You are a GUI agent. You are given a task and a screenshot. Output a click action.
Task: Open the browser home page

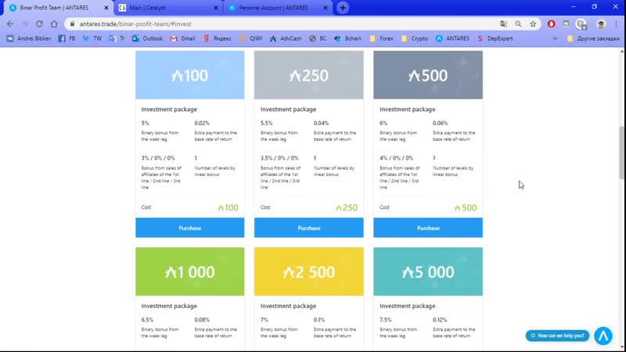point(54,24)
